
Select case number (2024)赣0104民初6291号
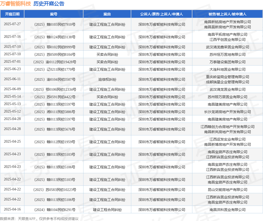click(55, 210)
